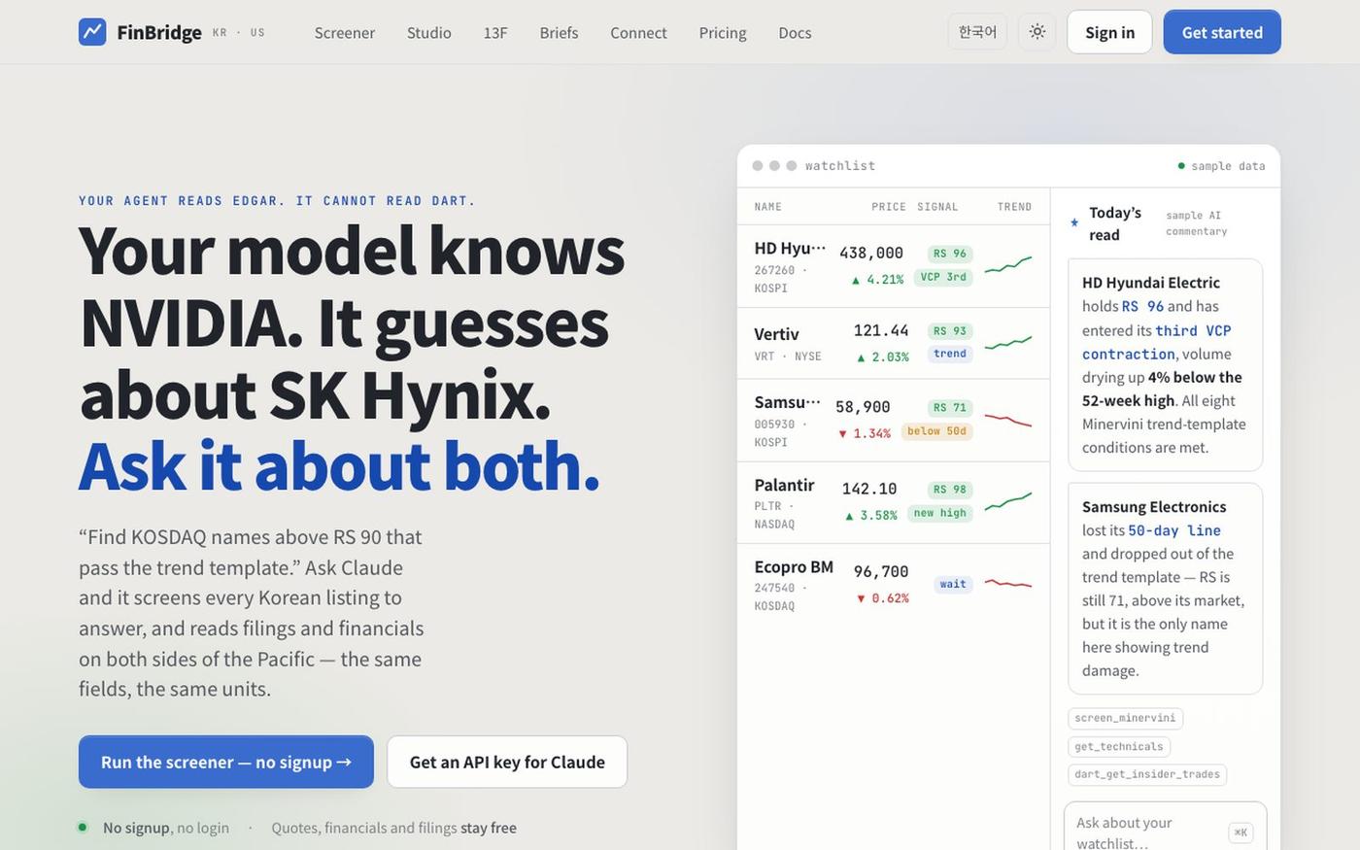Viewport: 1360px width, 850px height.
Task: Click the below 50d badge
Action: tap(937, 431)
